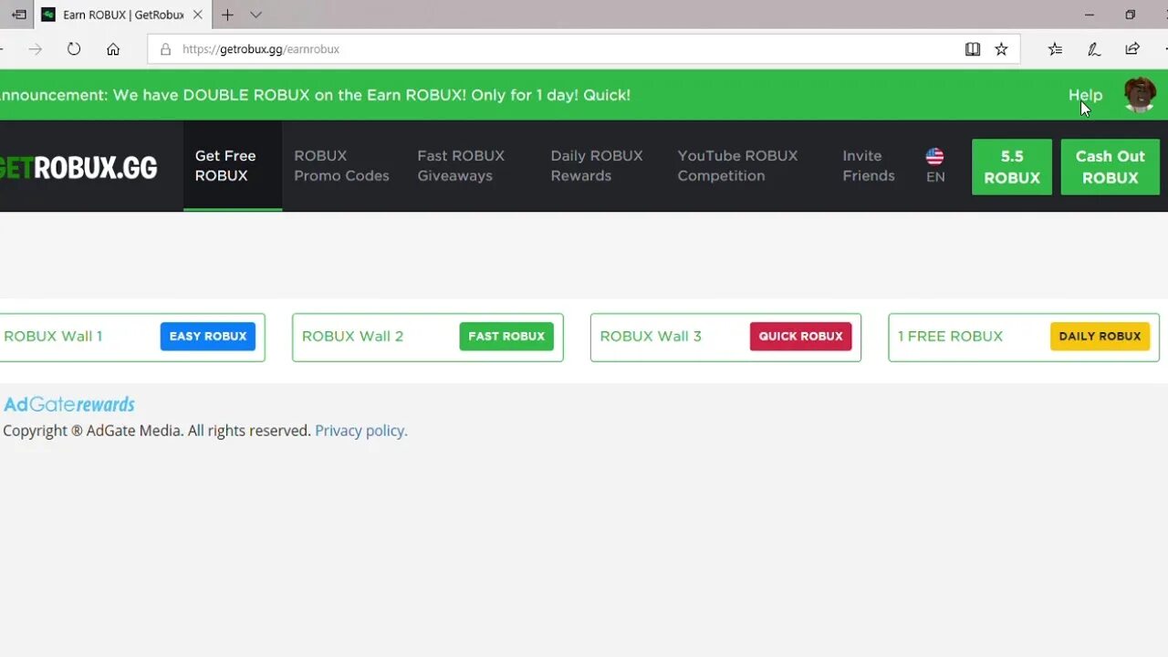Click QUICK ROBUX button

pyautogui.click(x=800, y=337)
